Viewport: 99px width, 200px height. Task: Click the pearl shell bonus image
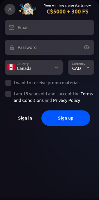tap(28, 9)
